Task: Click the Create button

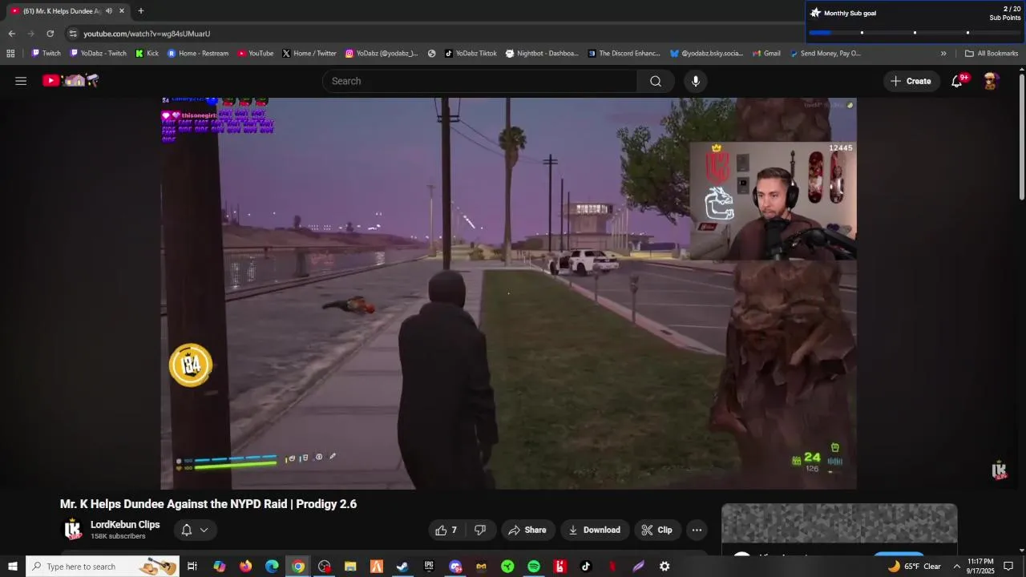Action: pyautogui.click(x=911, y=81)
